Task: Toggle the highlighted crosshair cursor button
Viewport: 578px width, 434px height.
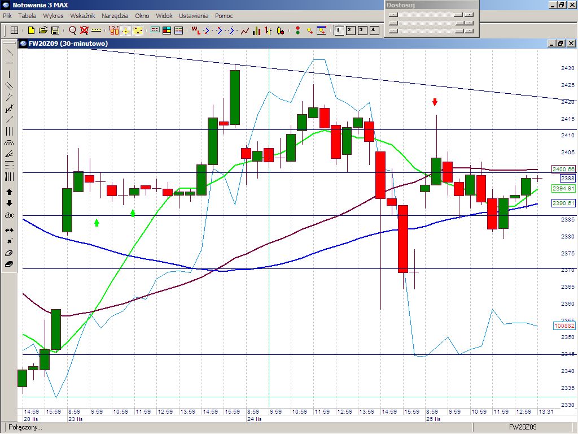Action: tap(126, 31)
